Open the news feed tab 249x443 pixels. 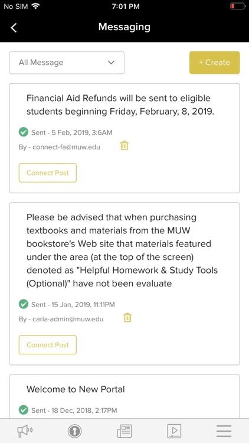pyautogui.click(x=125, y=431)
